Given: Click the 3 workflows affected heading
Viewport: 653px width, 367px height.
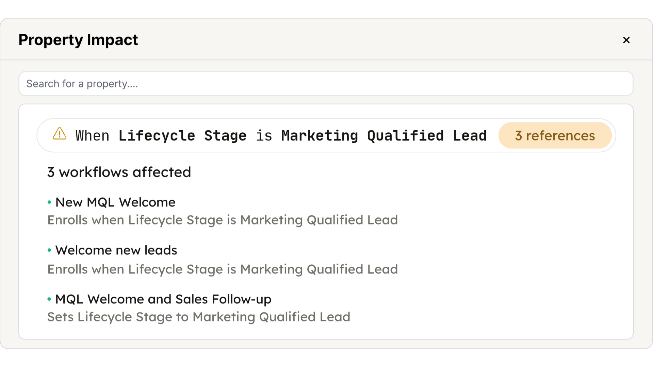Looking at the screenshot, I should 119,172.
